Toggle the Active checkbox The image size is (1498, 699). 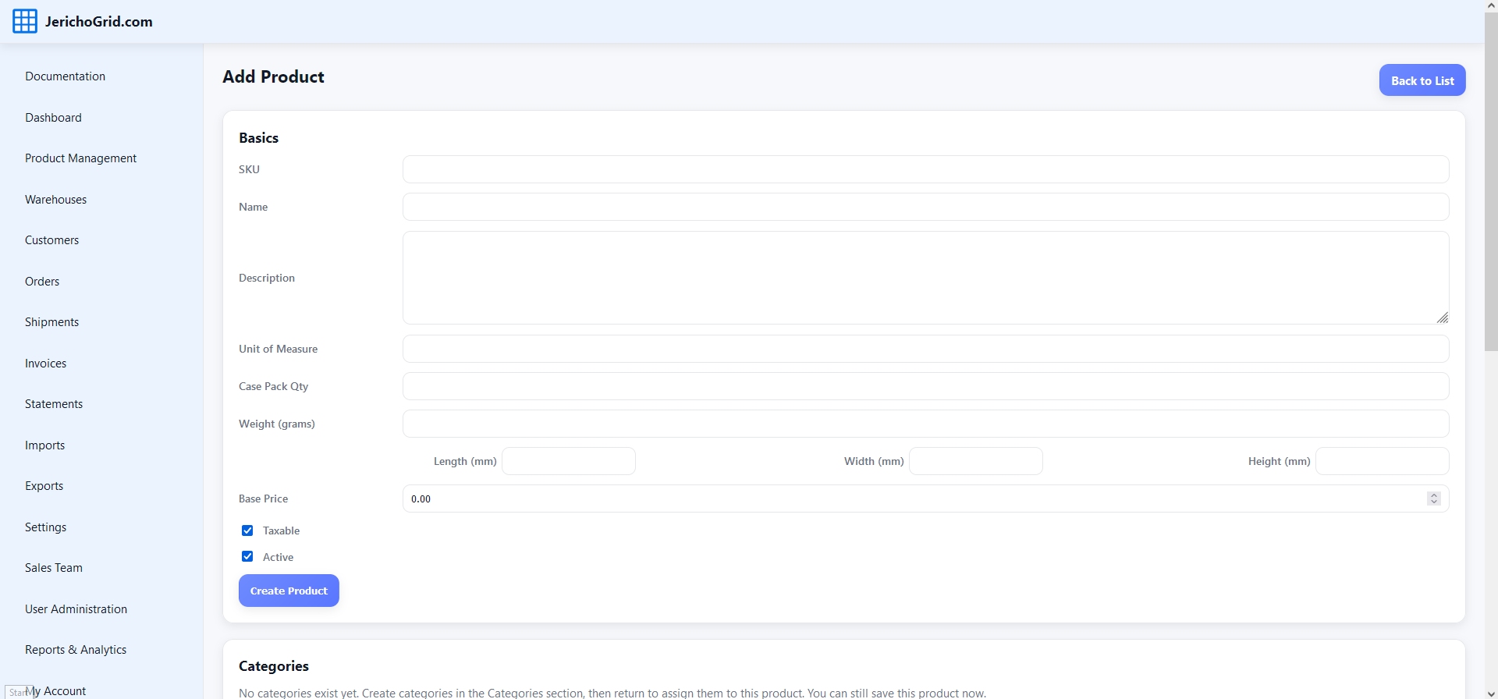(247, 557)
